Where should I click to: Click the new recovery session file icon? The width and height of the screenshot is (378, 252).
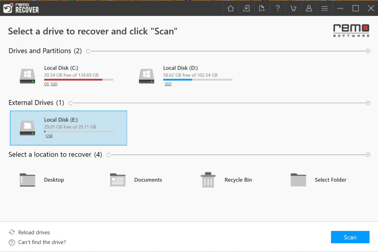click(262, 8)
